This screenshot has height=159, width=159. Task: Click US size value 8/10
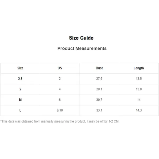(x=60, y=110)
